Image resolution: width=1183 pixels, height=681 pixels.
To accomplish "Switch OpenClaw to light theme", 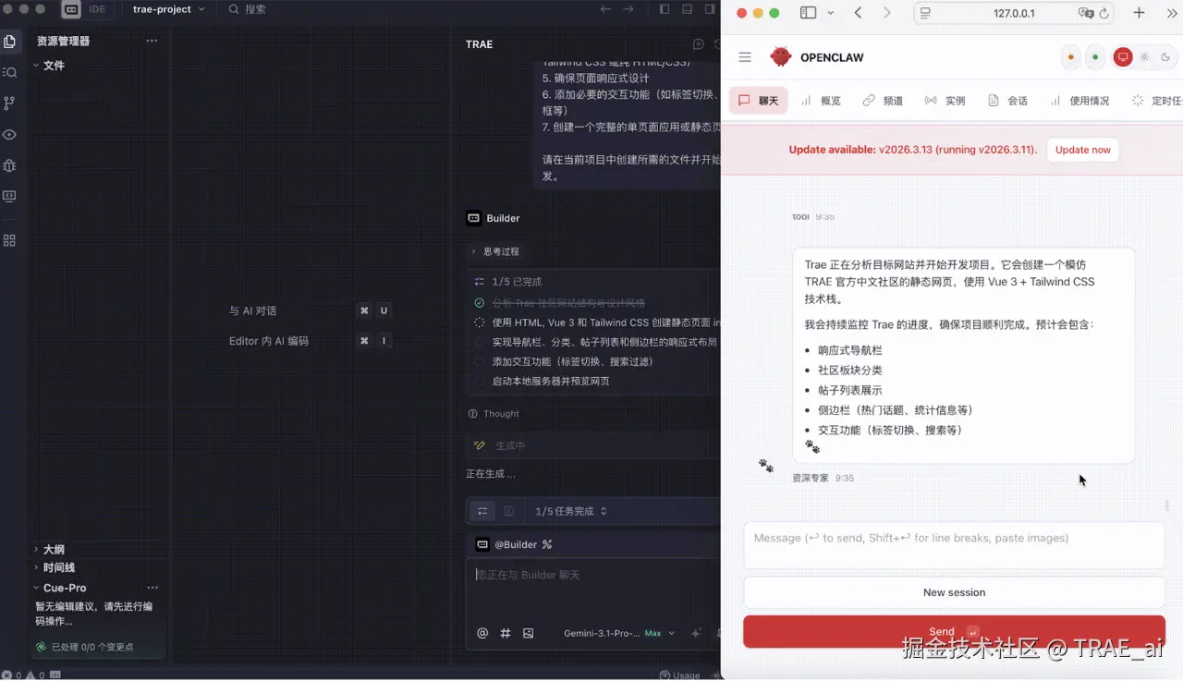I will click(1144, 57).
